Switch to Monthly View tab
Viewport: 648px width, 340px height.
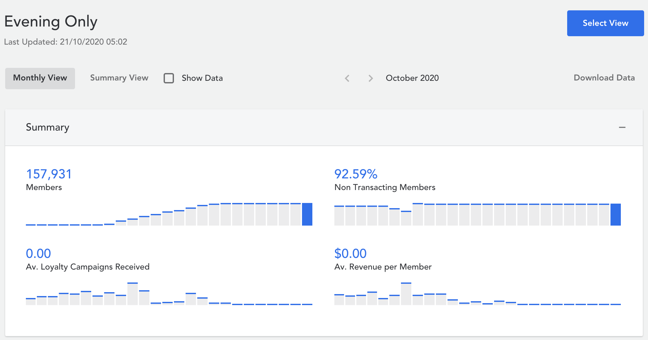(x=40, y=78)
